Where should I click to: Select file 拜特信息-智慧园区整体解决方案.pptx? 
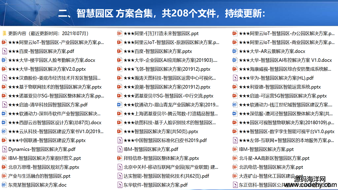(158, 158)
